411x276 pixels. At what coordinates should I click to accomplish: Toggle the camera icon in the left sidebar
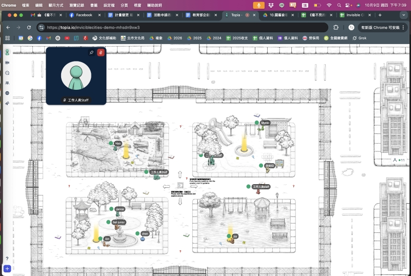pyautogui.click(x=7, y=63)
